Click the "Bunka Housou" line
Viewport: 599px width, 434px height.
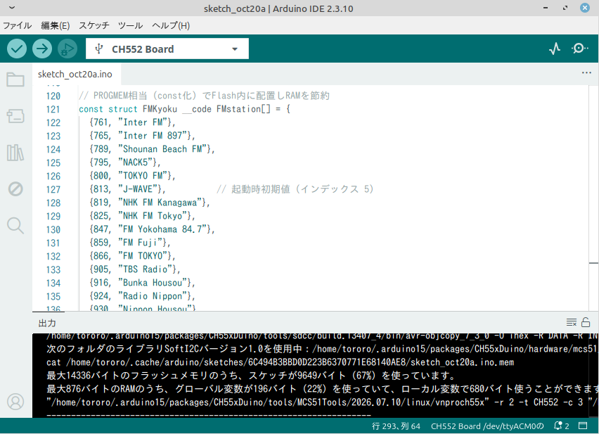click(142, 283)
